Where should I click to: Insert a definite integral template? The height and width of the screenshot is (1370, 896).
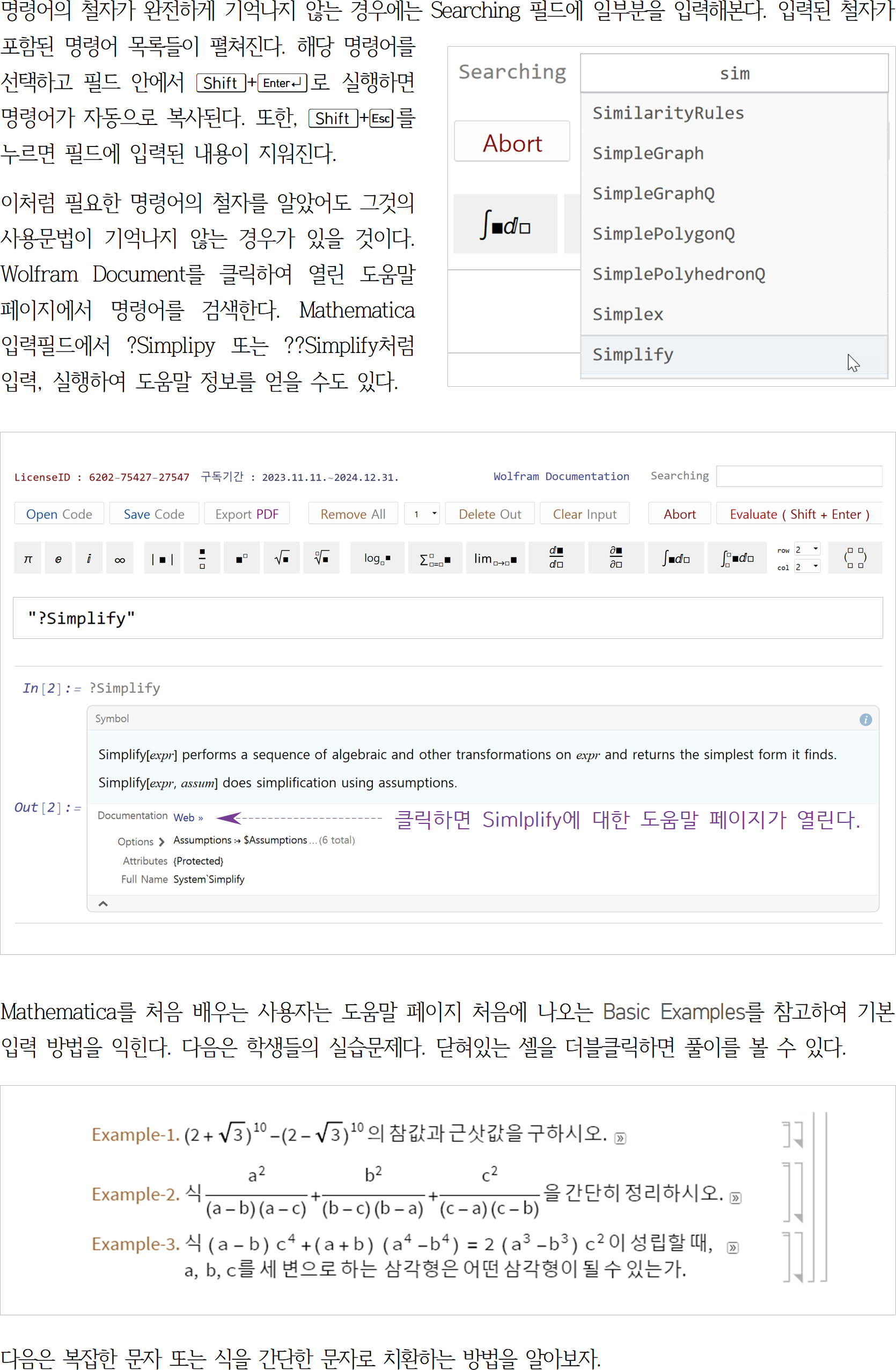pos(737,557)
